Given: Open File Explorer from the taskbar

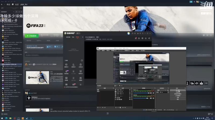Looking at the screenshot, I should (x=10, y=118).
